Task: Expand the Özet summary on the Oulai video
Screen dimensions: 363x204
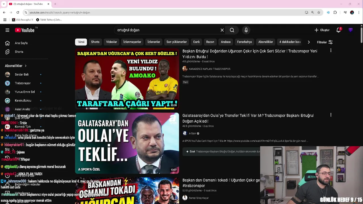Action: pos(221,152)
